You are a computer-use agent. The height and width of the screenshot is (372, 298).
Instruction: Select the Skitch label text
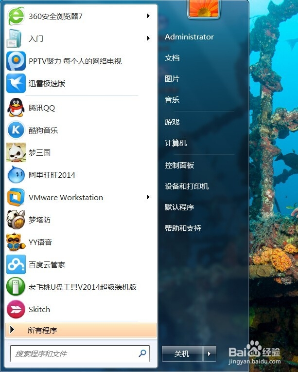point(39,309)
